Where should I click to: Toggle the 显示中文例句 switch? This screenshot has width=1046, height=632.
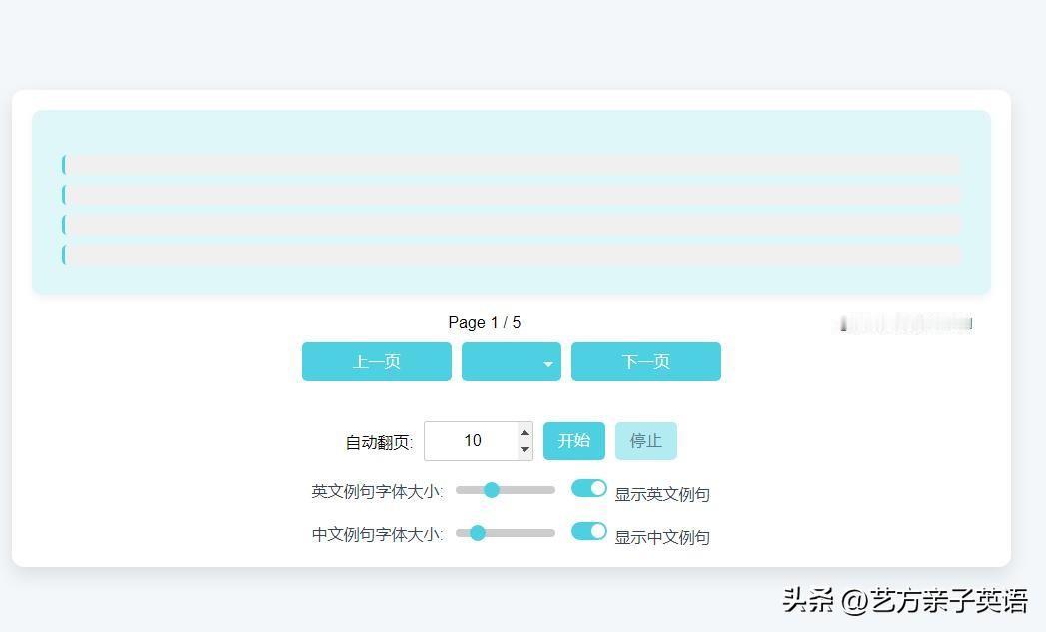[x=589, y=531]
